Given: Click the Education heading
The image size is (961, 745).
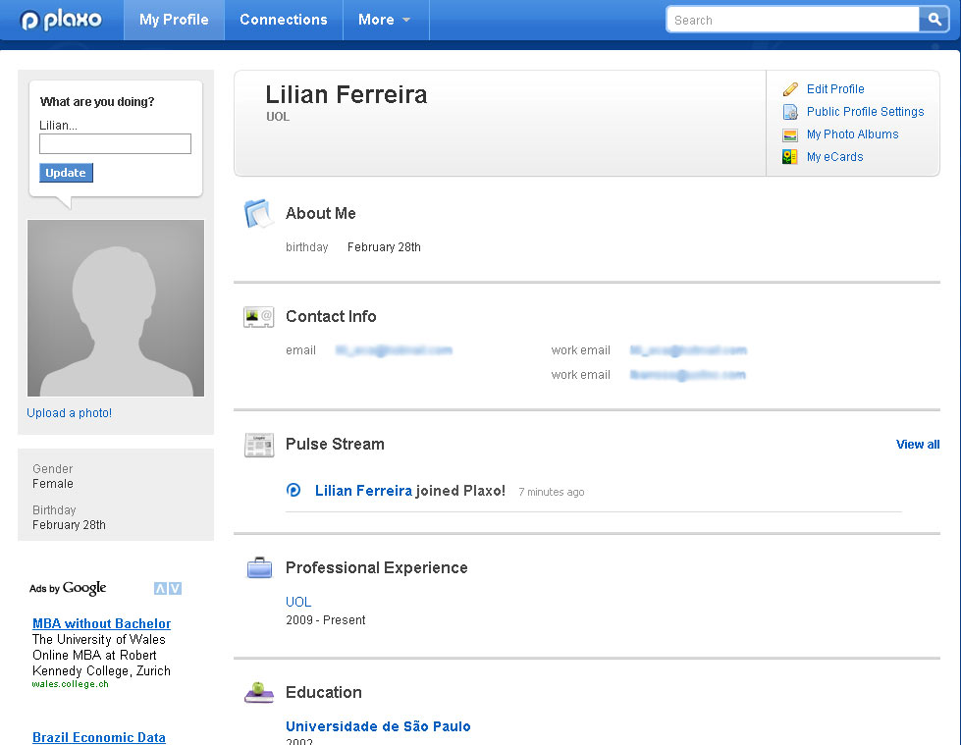Looking at the screenshot, I should 324,692.
